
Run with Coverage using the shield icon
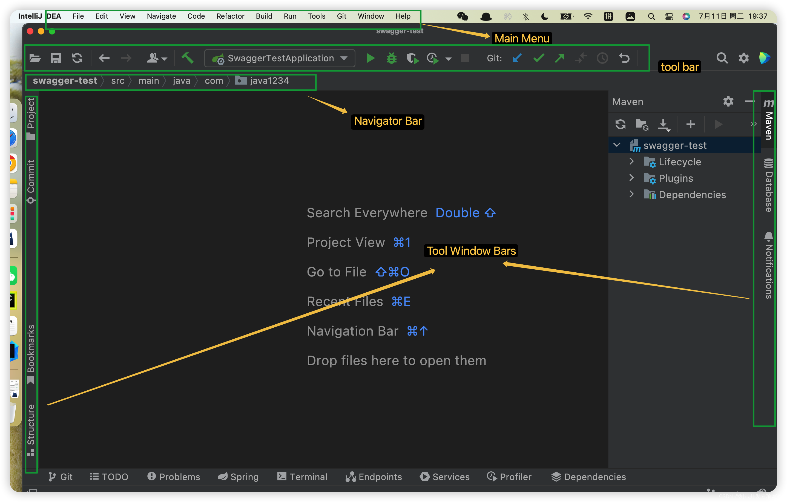(413, 59)
